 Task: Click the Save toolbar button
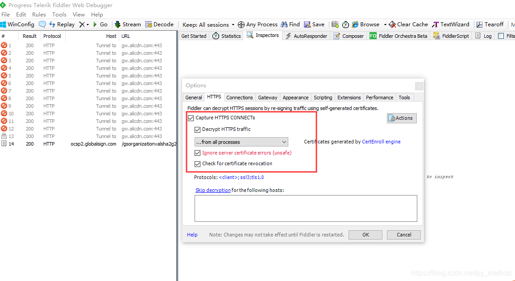[x=314, y=24]
